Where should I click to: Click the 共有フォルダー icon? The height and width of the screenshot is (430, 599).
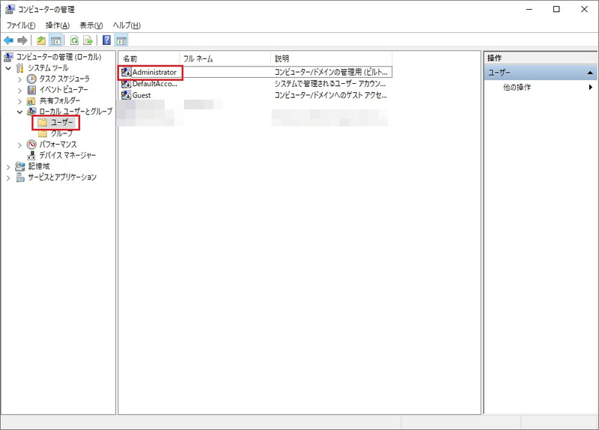pos(31,101)
